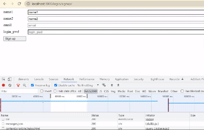Open the Console tab
The image size is (204, 130).
pyautogui.click(x=39, y=79)
